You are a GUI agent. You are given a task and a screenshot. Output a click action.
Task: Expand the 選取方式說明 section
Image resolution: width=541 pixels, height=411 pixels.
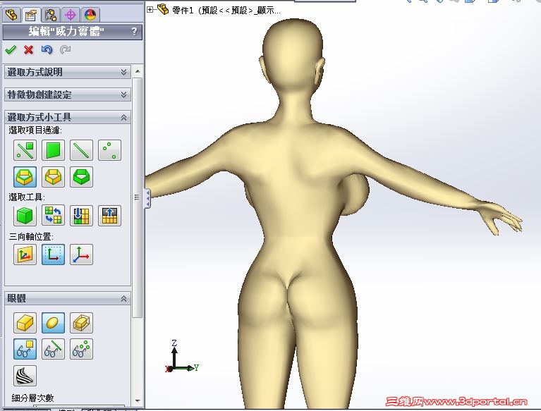[x=67, y=72]
